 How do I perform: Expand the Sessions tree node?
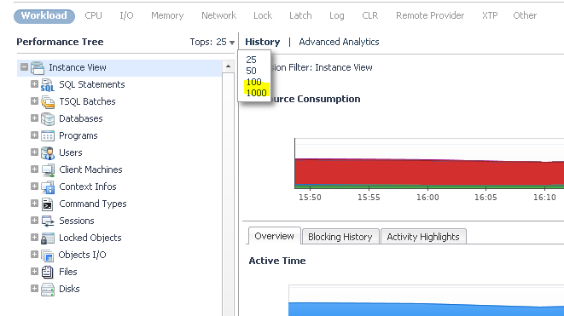pos(34,221)
